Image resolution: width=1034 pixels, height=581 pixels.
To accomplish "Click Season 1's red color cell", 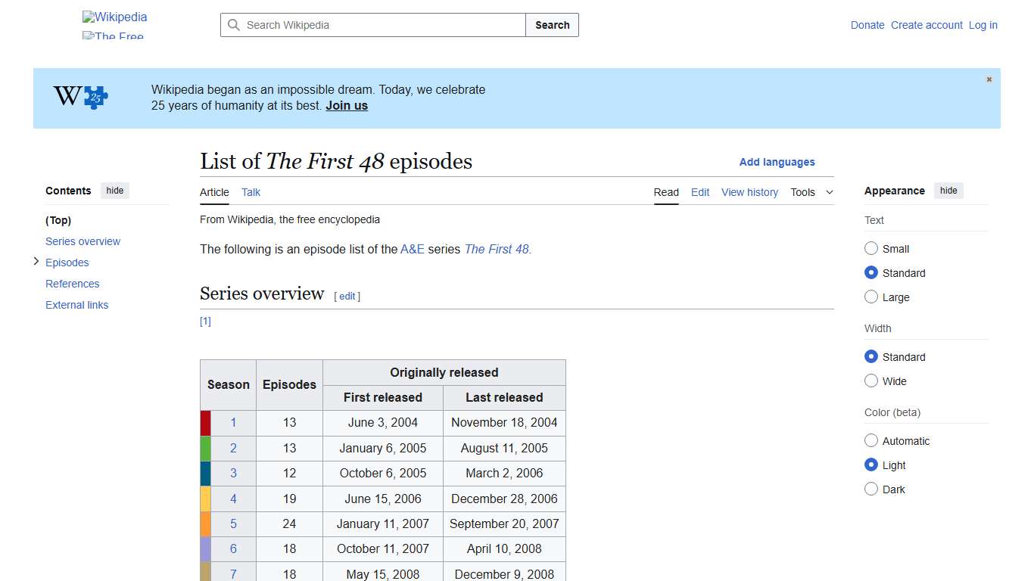I will tap(204, 422).
